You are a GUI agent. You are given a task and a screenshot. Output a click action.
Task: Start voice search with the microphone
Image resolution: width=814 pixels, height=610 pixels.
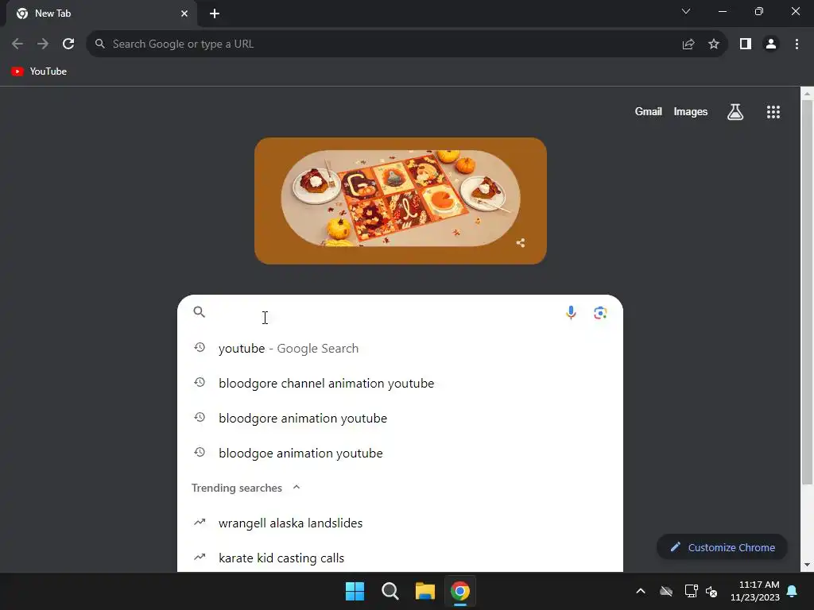[x=571, y=313]
